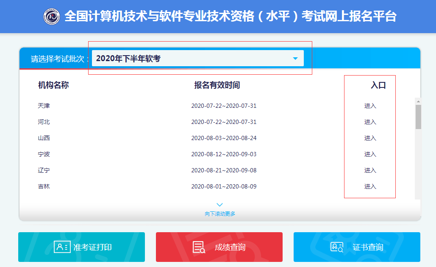Click 进入 link for 宁波

point(370,155)
